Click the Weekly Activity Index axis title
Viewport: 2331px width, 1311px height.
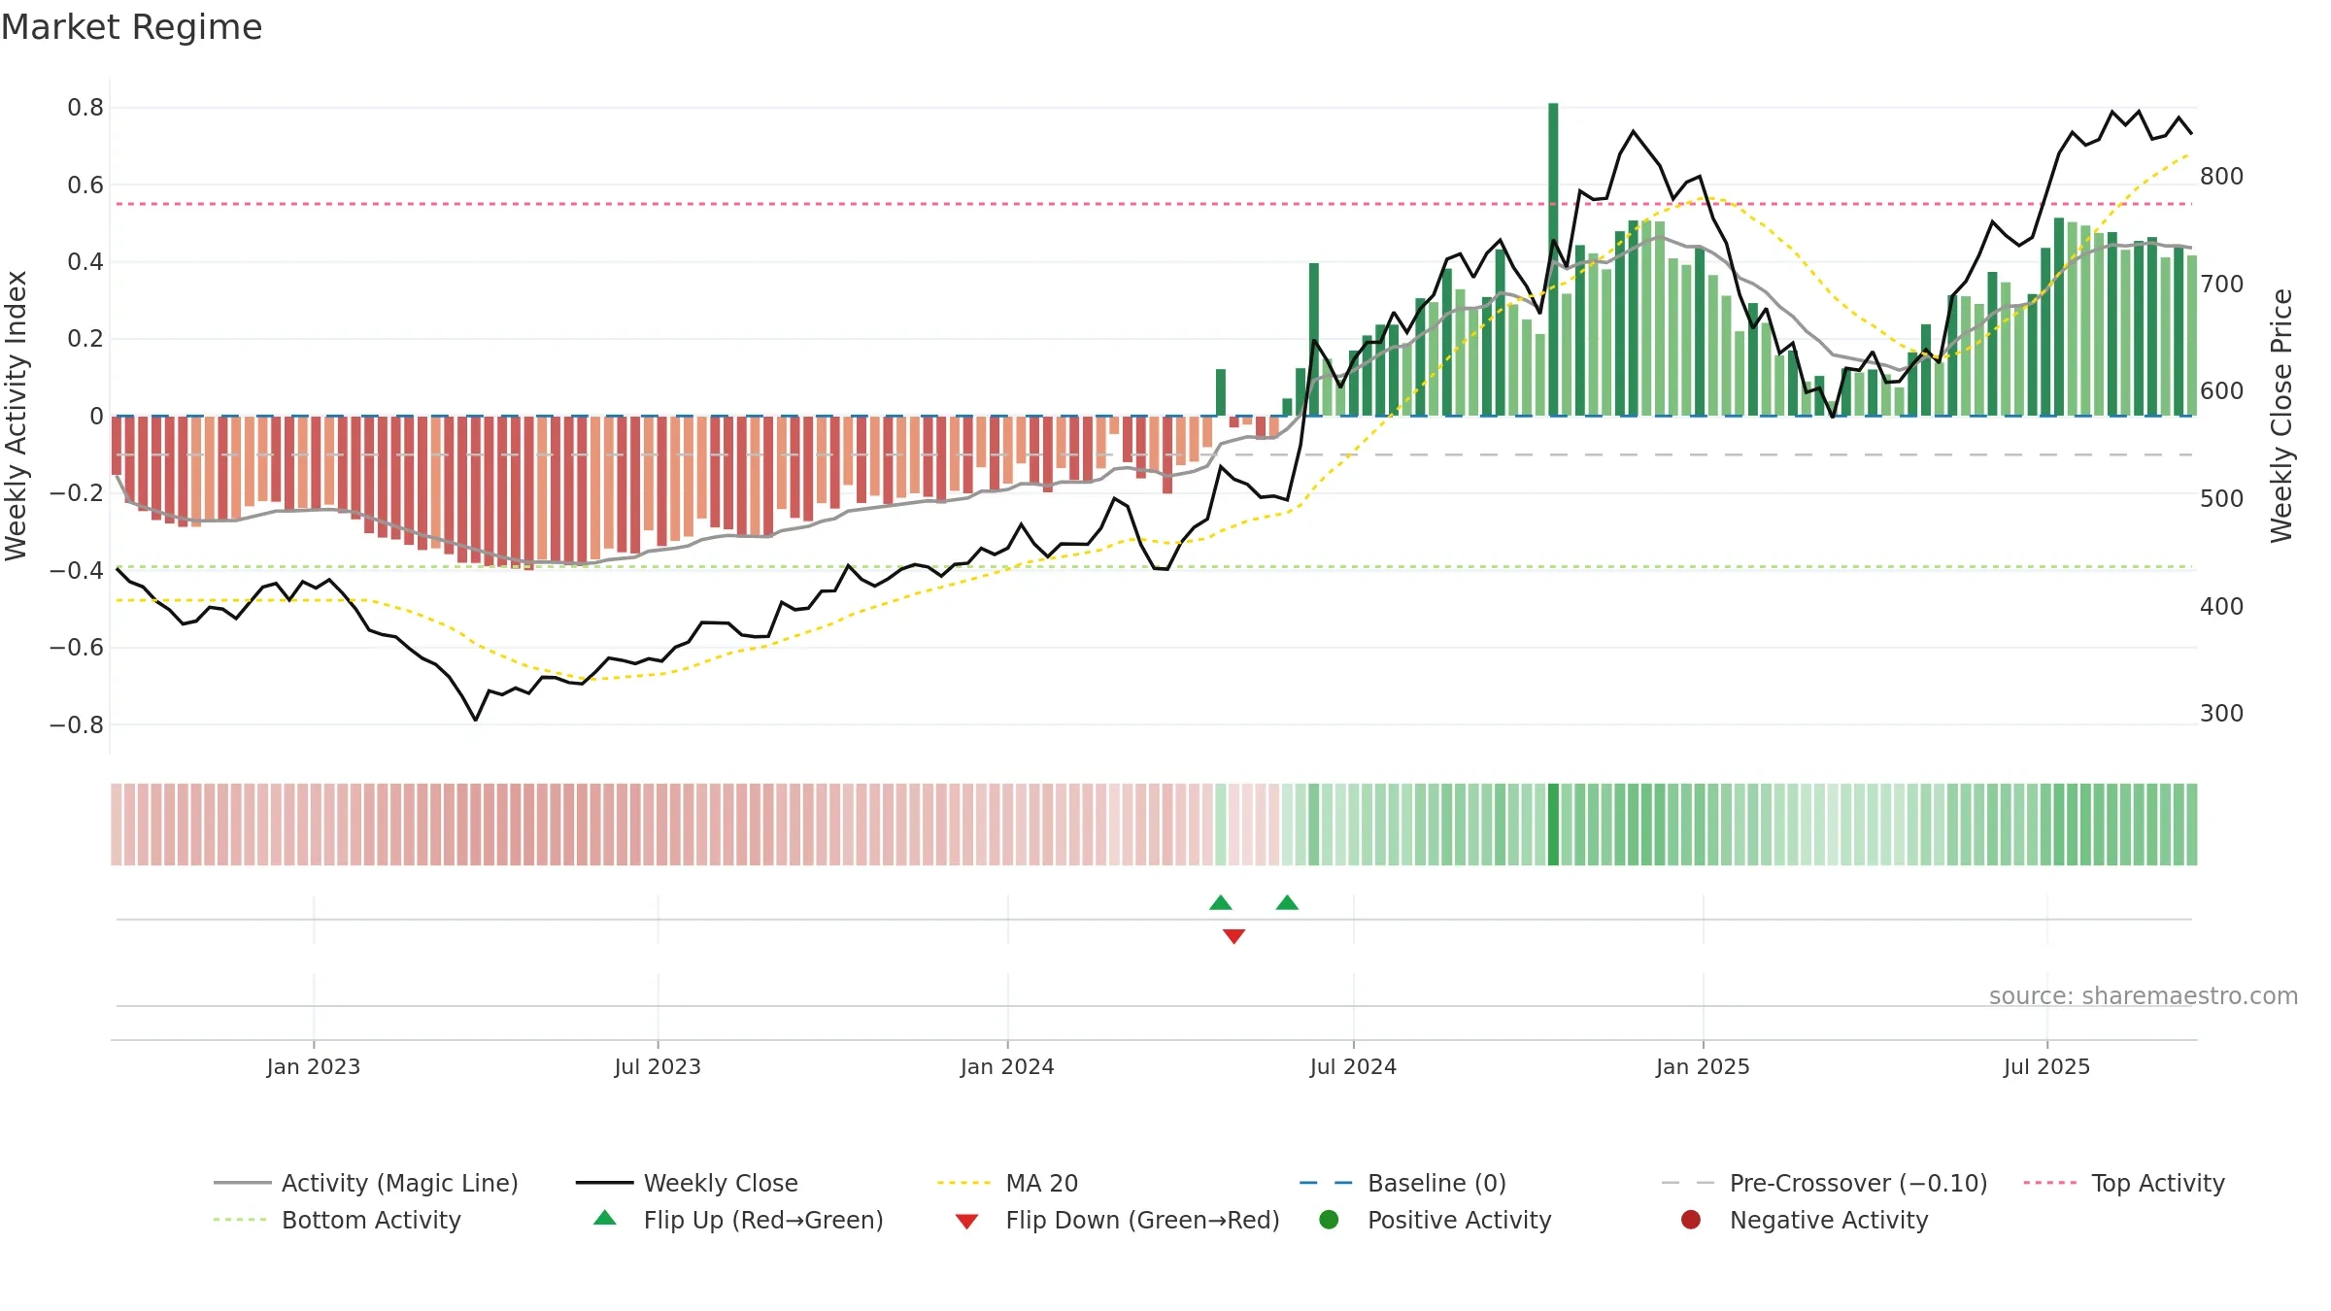point(17,416)
